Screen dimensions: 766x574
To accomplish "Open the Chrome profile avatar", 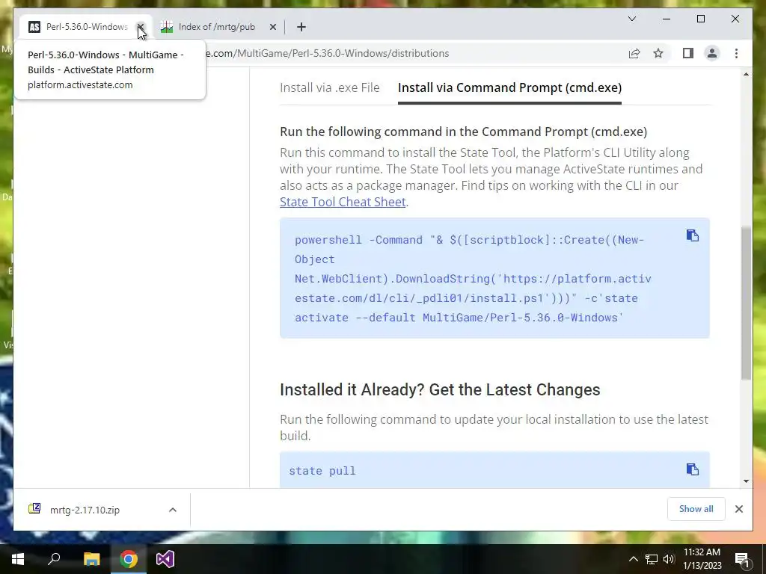I will pyautogui.click(x=712, y=53).
